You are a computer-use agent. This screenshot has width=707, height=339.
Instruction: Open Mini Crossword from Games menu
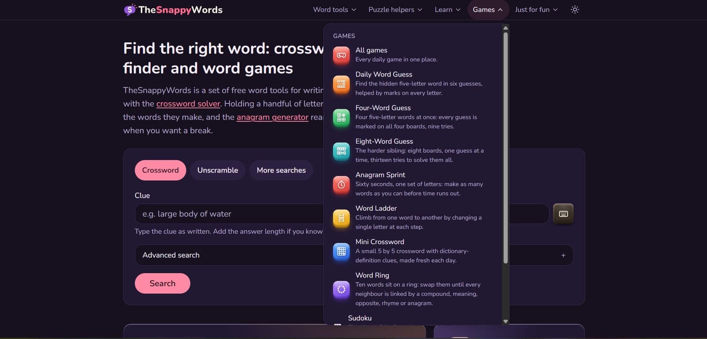point(413,251)
